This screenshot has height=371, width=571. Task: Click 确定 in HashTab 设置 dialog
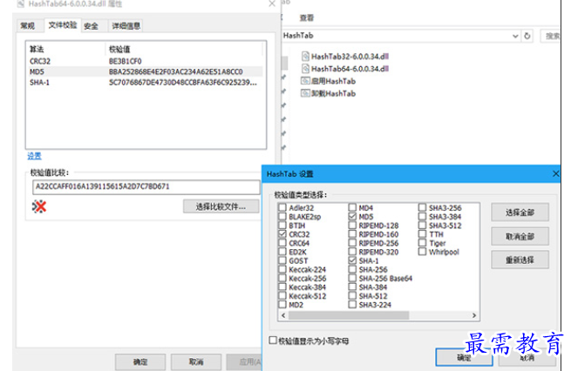464,357
